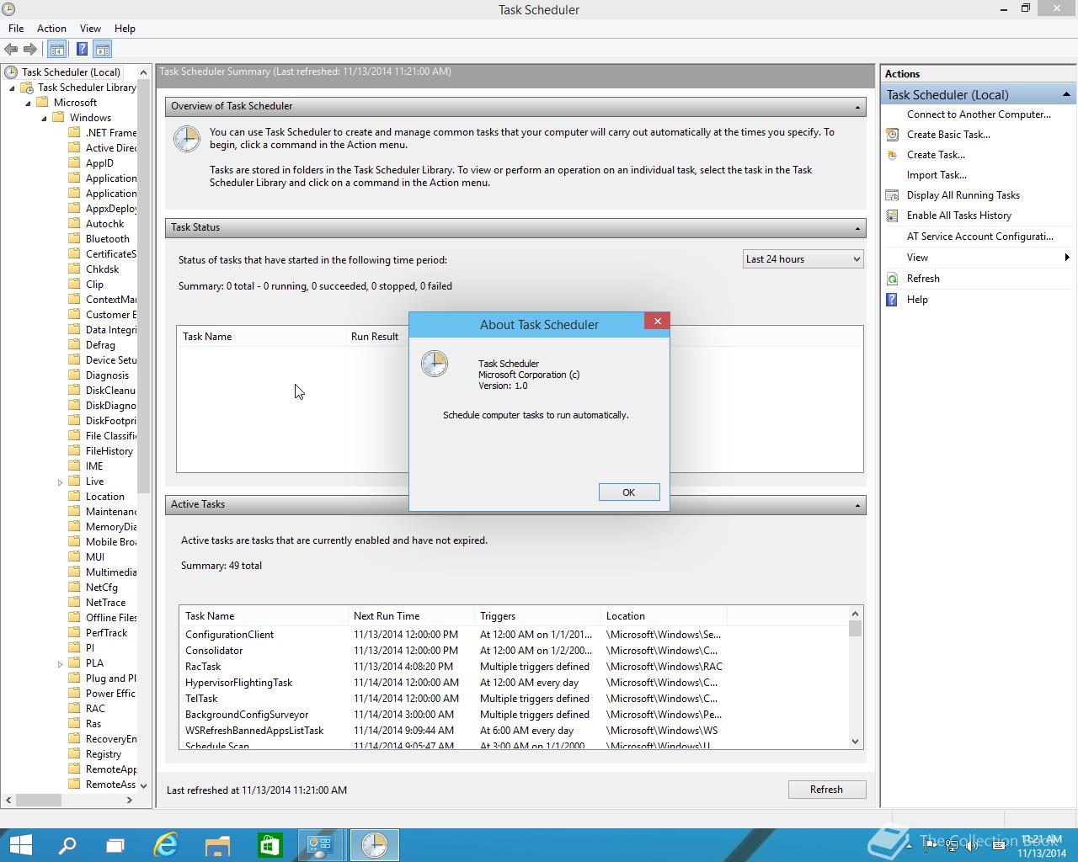This screenshot has height=862, width=1078.
Task: Select Import Task in Actions pane
Action: [x=937, y=175]
